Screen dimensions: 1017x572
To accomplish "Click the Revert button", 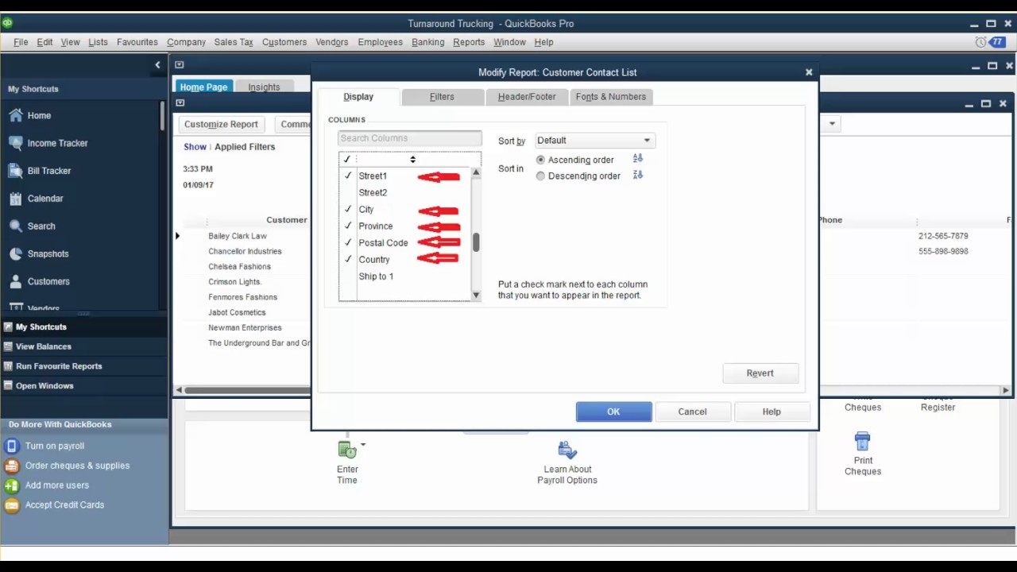I will tap(760, 373).
